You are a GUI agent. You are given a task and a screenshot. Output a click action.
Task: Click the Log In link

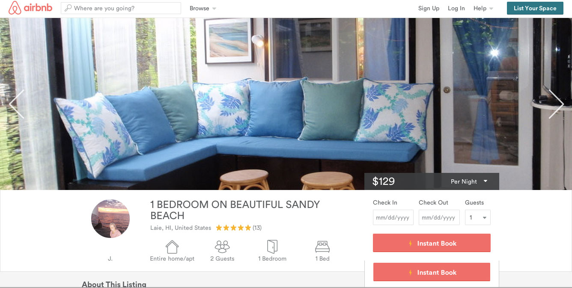click(x=456, y=8)
